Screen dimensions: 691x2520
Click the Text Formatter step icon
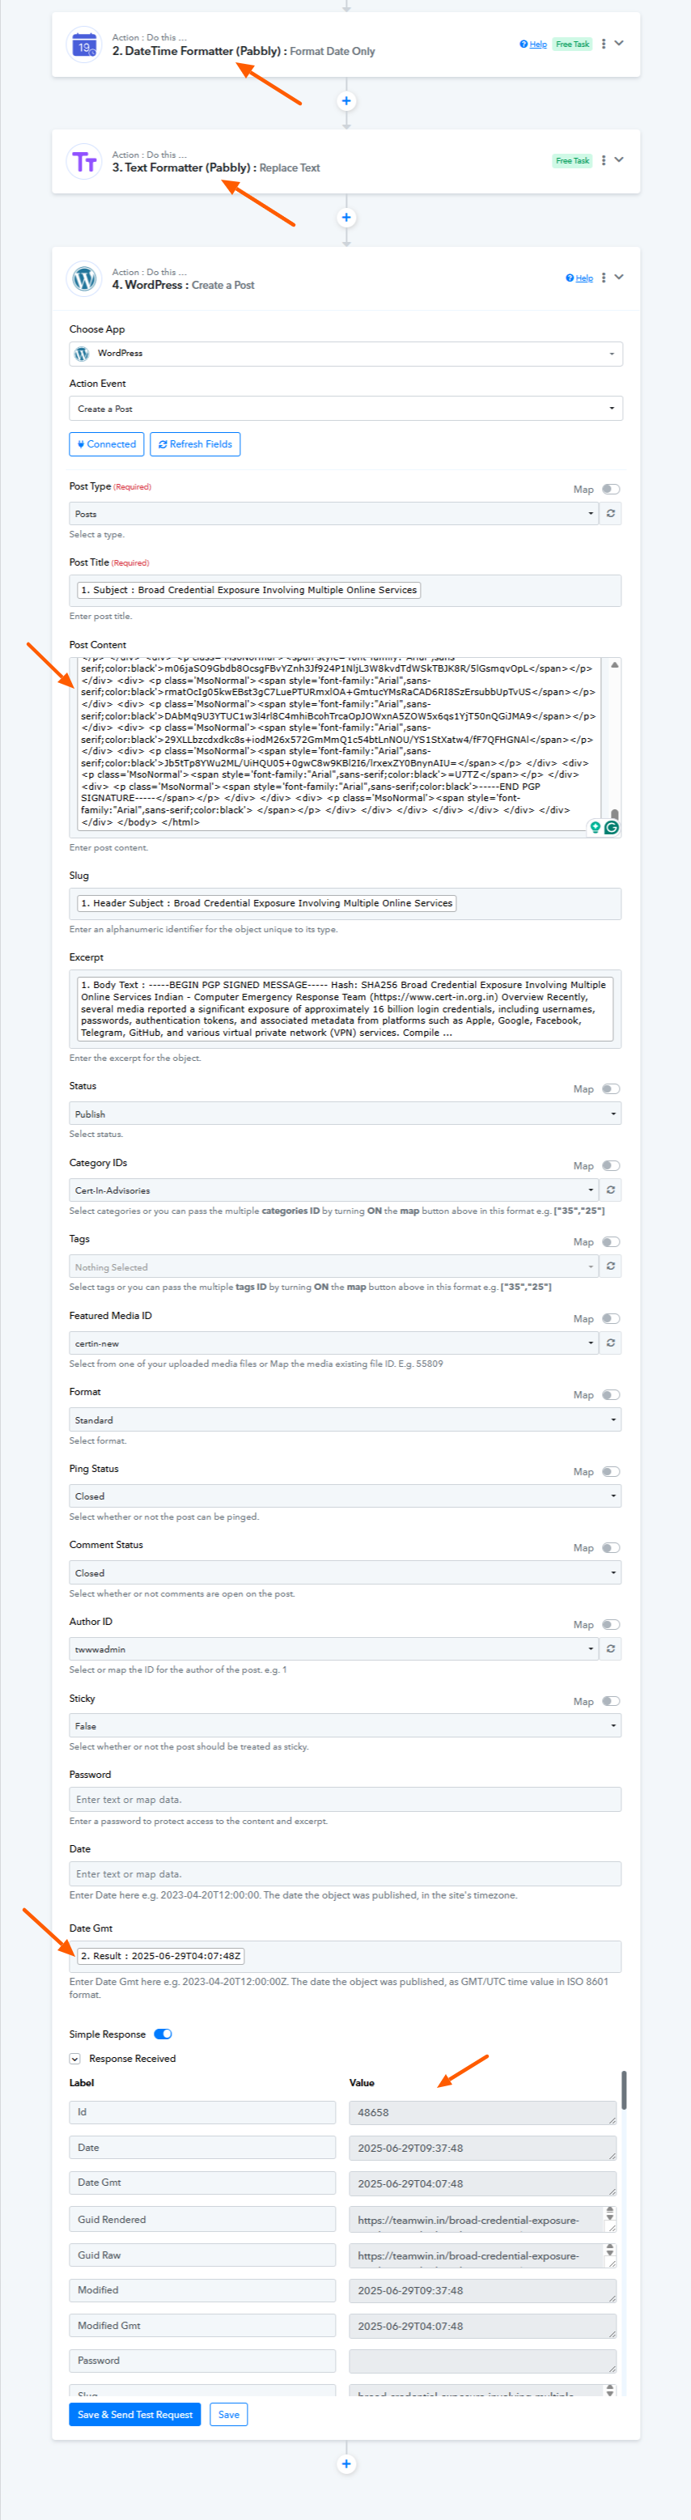pos(84,161)
